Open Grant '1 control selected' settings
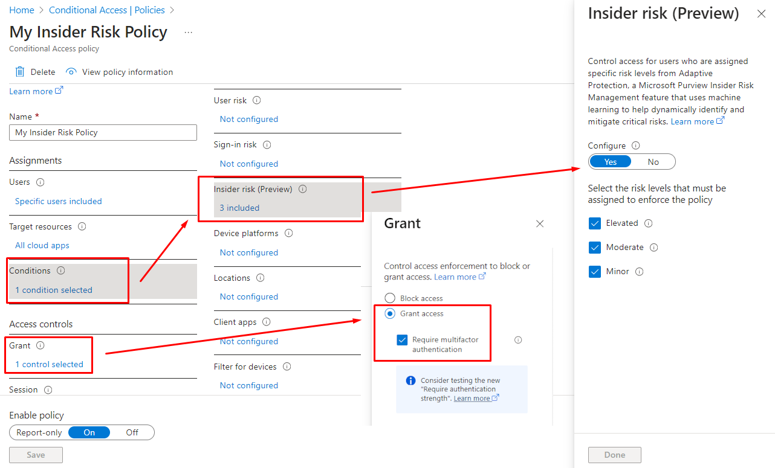 [49, 364]
